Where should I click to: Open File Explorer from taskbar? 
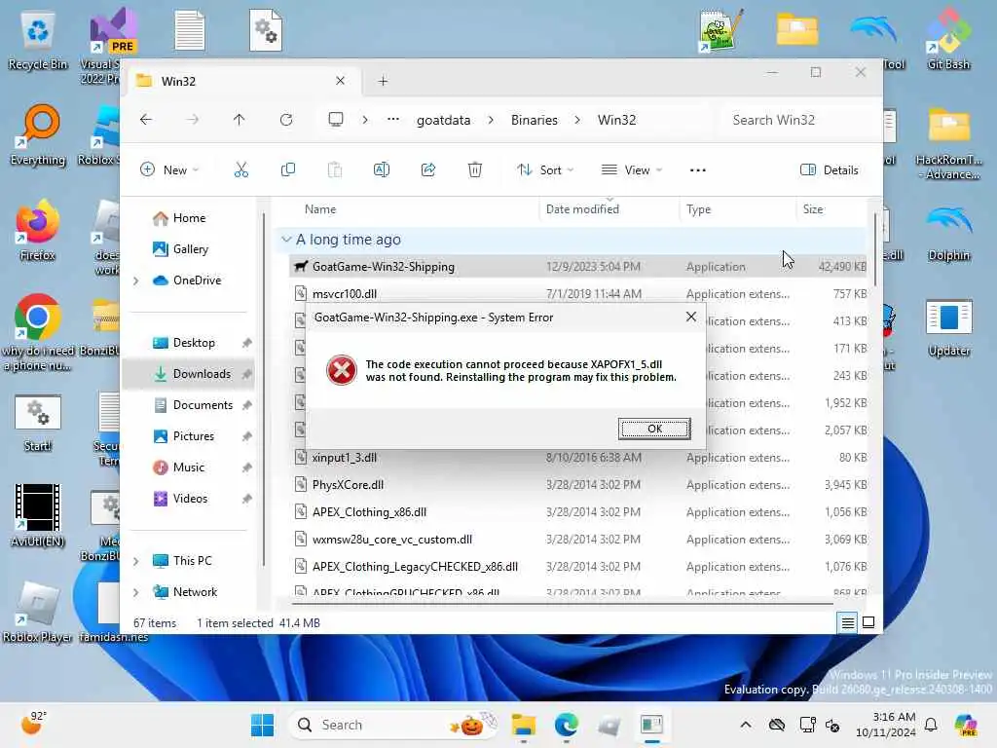tap(523, 725)
